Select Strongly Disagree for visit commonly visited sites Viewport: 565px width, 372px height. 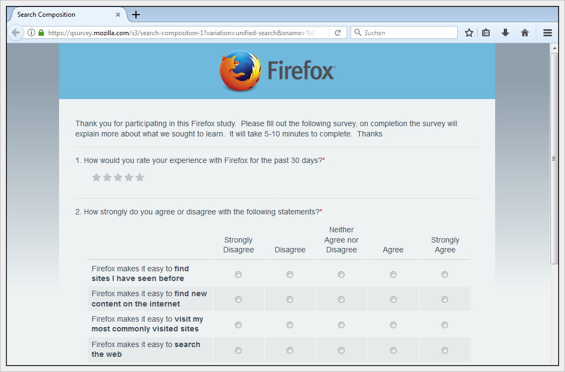pyautogui.click(x=238, y=325)
